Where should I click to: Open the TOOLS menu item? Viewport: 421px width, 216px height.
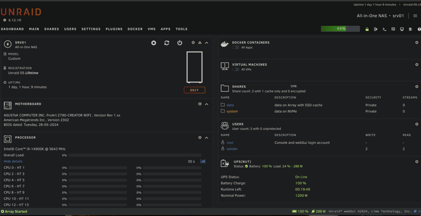click(x=181, y=29)
